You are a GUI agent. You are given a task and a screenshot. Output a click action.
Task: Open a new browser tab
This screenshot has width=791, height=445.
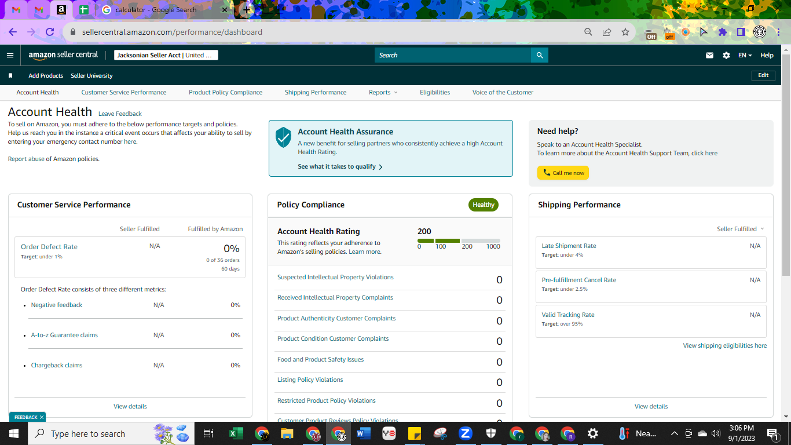(247, 10)
